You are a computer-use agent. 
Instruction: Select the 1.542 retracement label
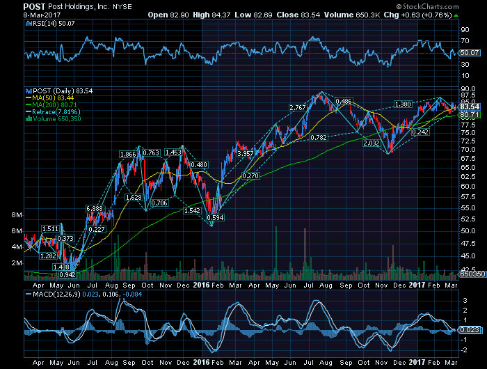[192, 210]
